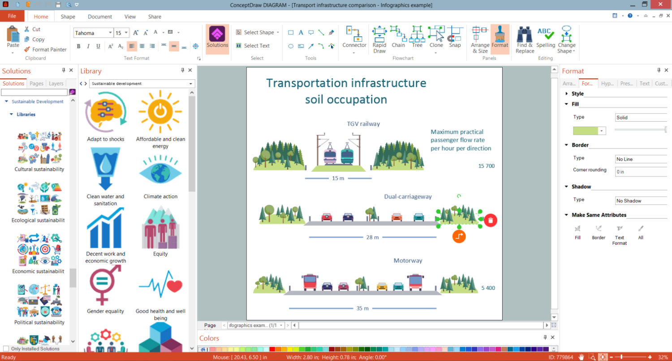Open the Find & Replace tool

525,39
